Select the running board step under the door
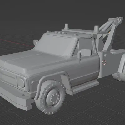Viewport: 125px width, 125px height. coord(85,86)
